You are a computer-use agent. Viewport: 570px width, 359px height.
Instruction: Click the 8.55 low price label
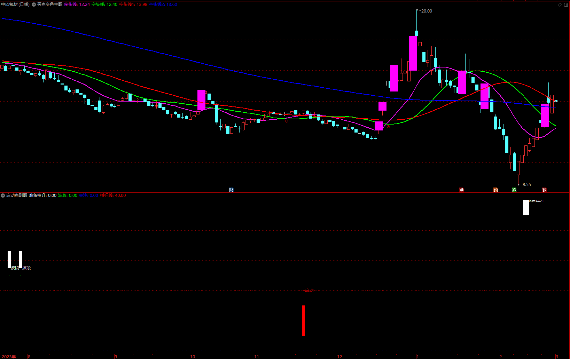[x=526, y=185]
